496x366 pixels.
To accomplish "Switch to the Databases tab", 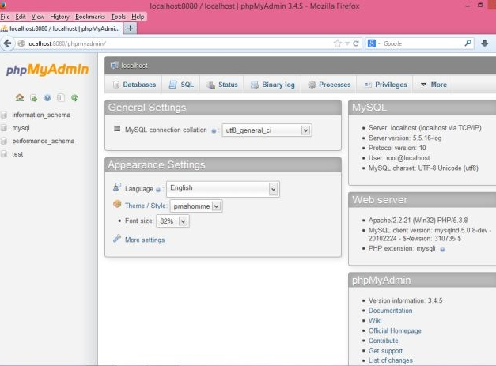I will [x=134, y=85].
